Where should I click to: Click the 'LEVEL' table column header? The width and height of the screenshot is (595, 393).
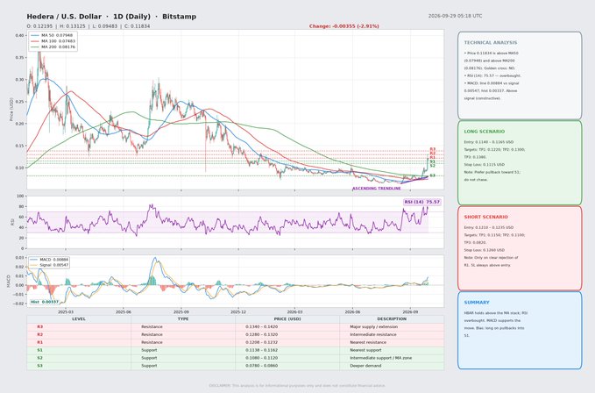tap(79, 319)
